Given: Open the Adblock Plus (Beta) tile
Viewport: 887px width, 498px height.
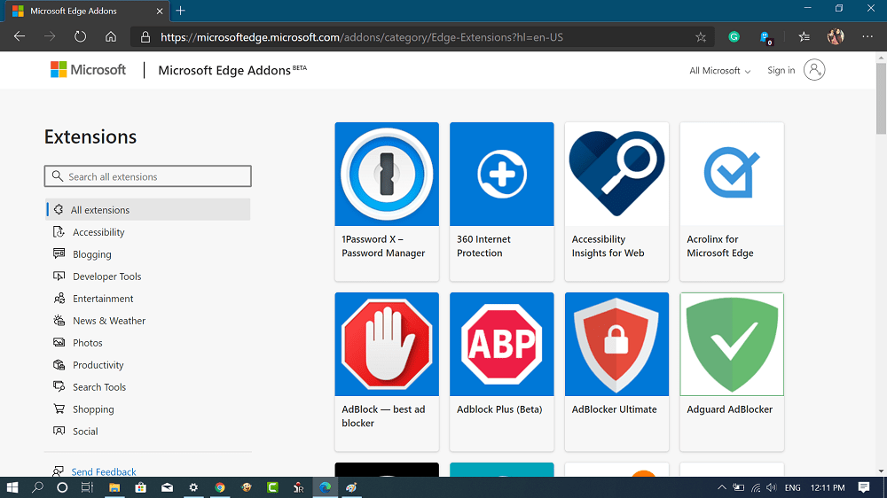Looking at the screenshot, I should click(x=502, y=371).
